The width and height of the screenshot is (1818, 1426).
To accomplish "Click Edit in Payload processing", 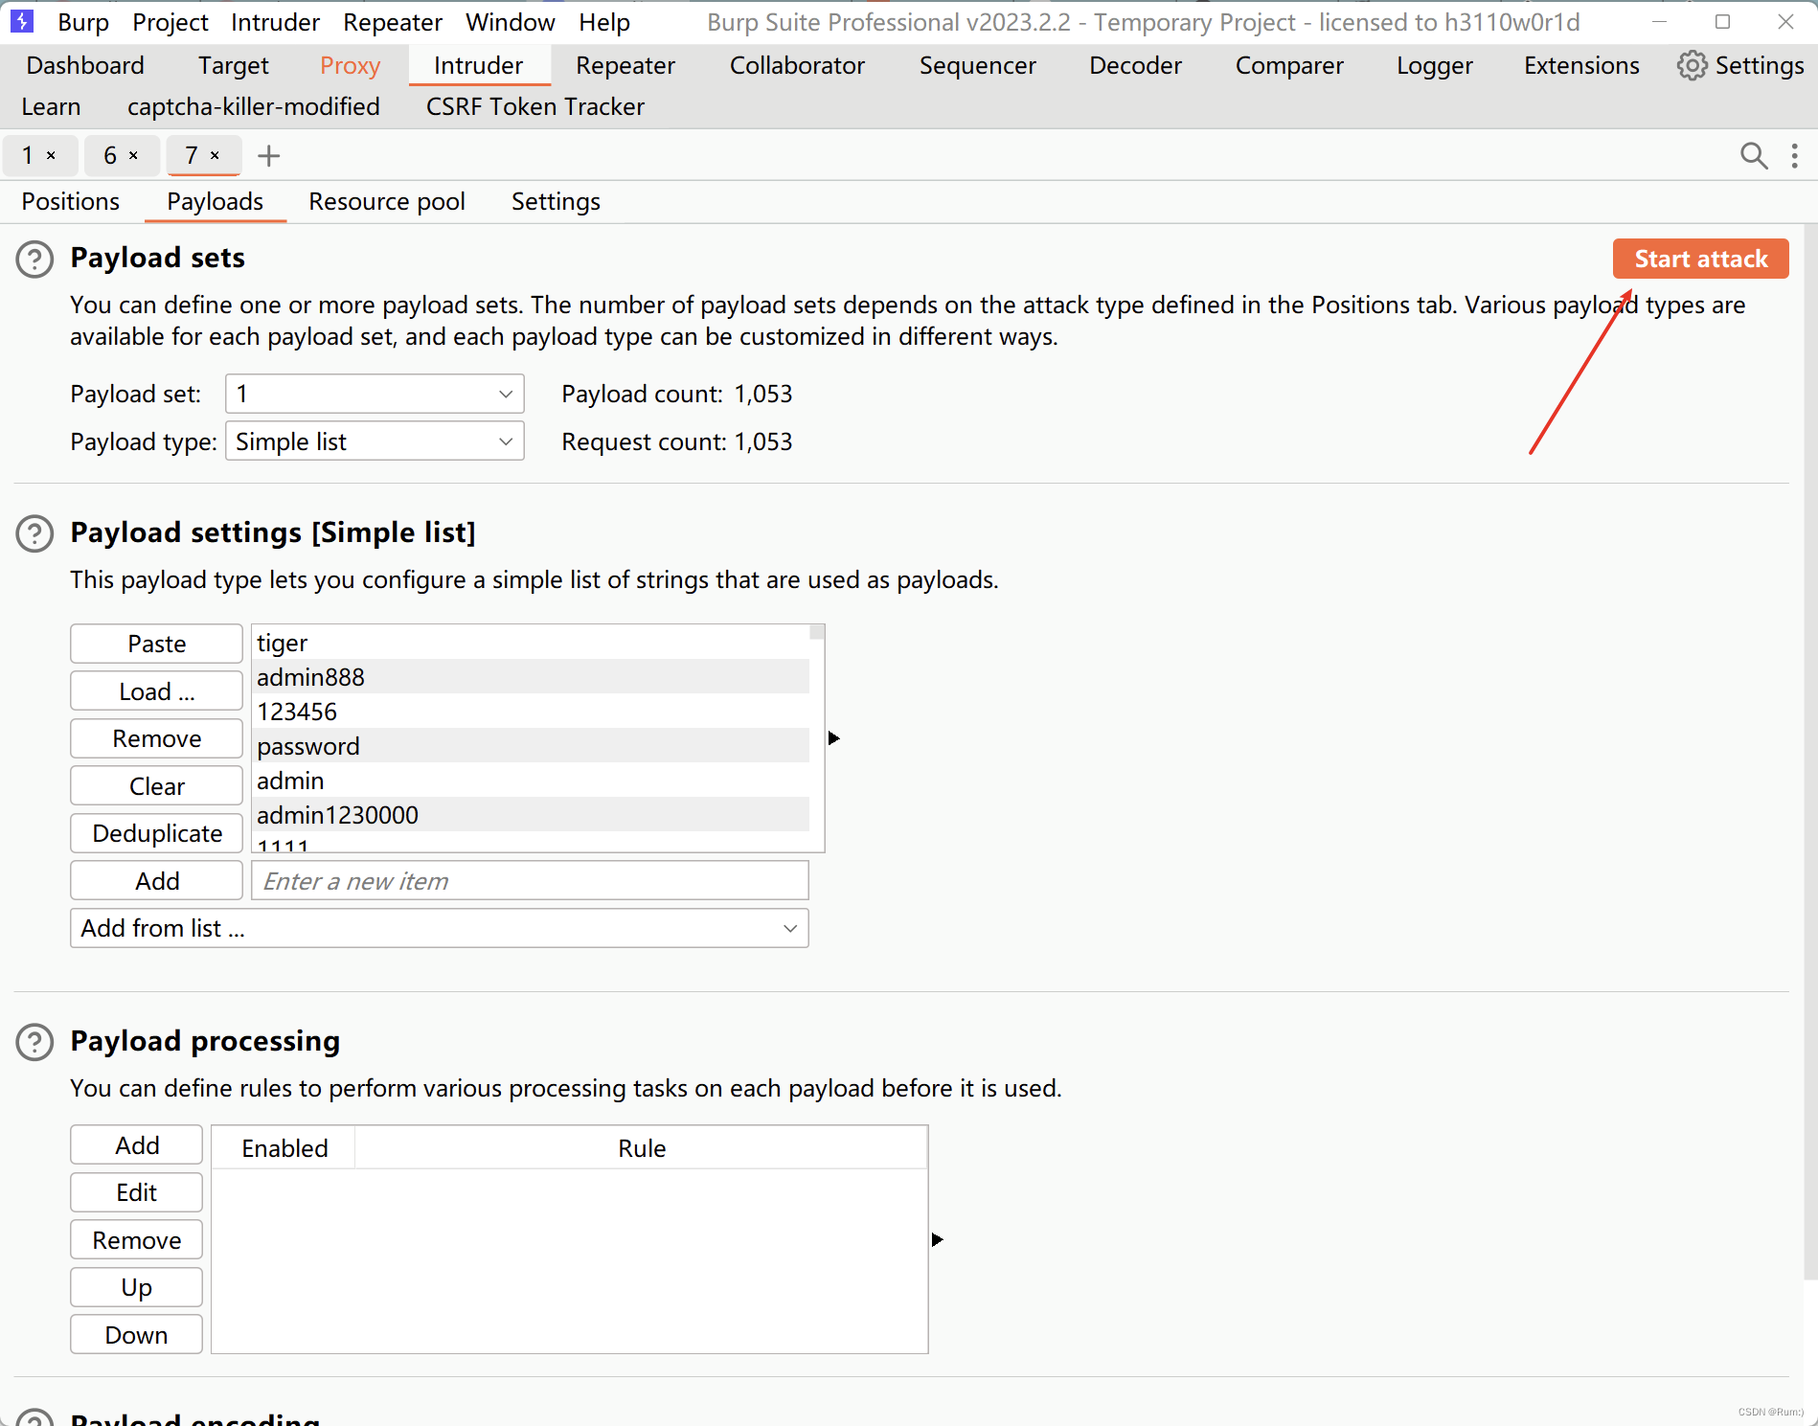I will pos(136,1192).
